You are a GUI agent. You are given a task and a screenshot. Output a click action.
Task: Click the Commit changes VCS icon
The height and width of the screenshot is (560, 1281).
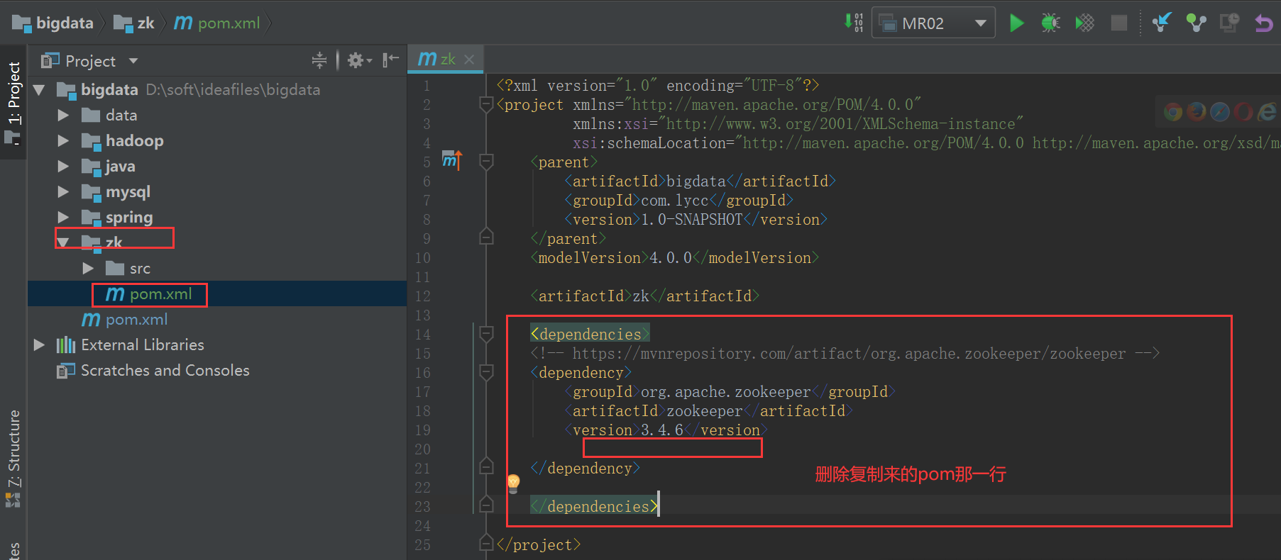[x=1197, y=23]
